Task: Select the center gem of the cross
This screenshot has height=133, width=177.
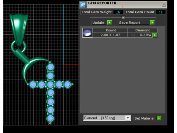Action: (51, 85)
